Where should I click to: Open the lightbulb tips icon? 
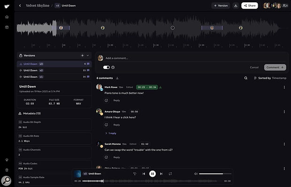pyautogui.click(x=7, y=160)
